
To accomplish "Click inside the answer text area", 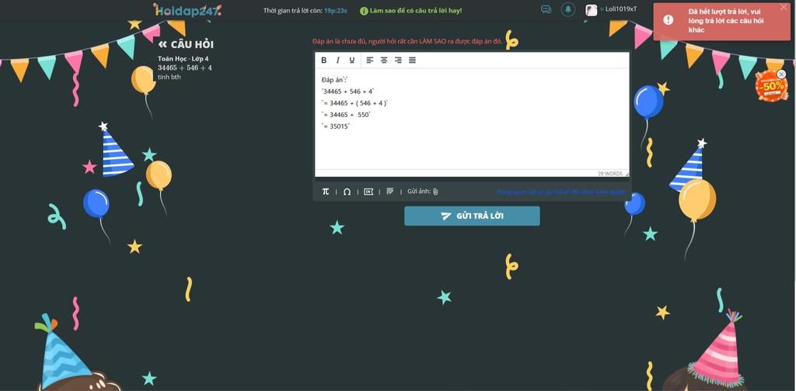I will pos(472,119).
